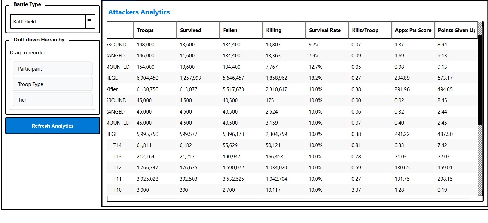Viewport: 488px width, 223px height.
Task: Select the Troop Type hierarchy item
Action: pos(53,84)
